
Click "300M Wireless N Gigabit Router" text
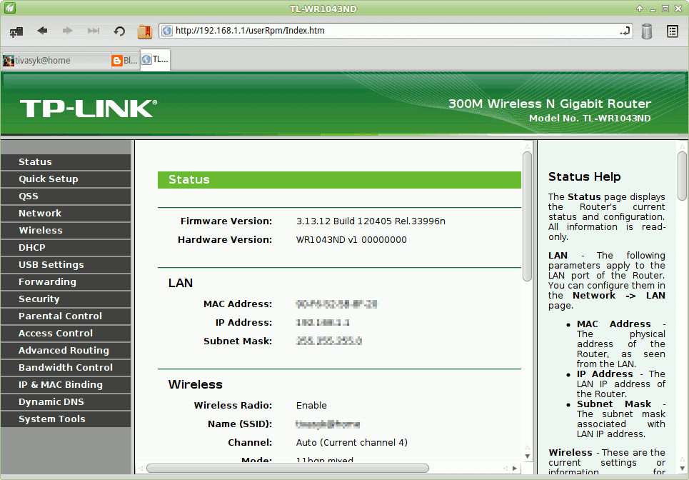[x=550, y=104]
